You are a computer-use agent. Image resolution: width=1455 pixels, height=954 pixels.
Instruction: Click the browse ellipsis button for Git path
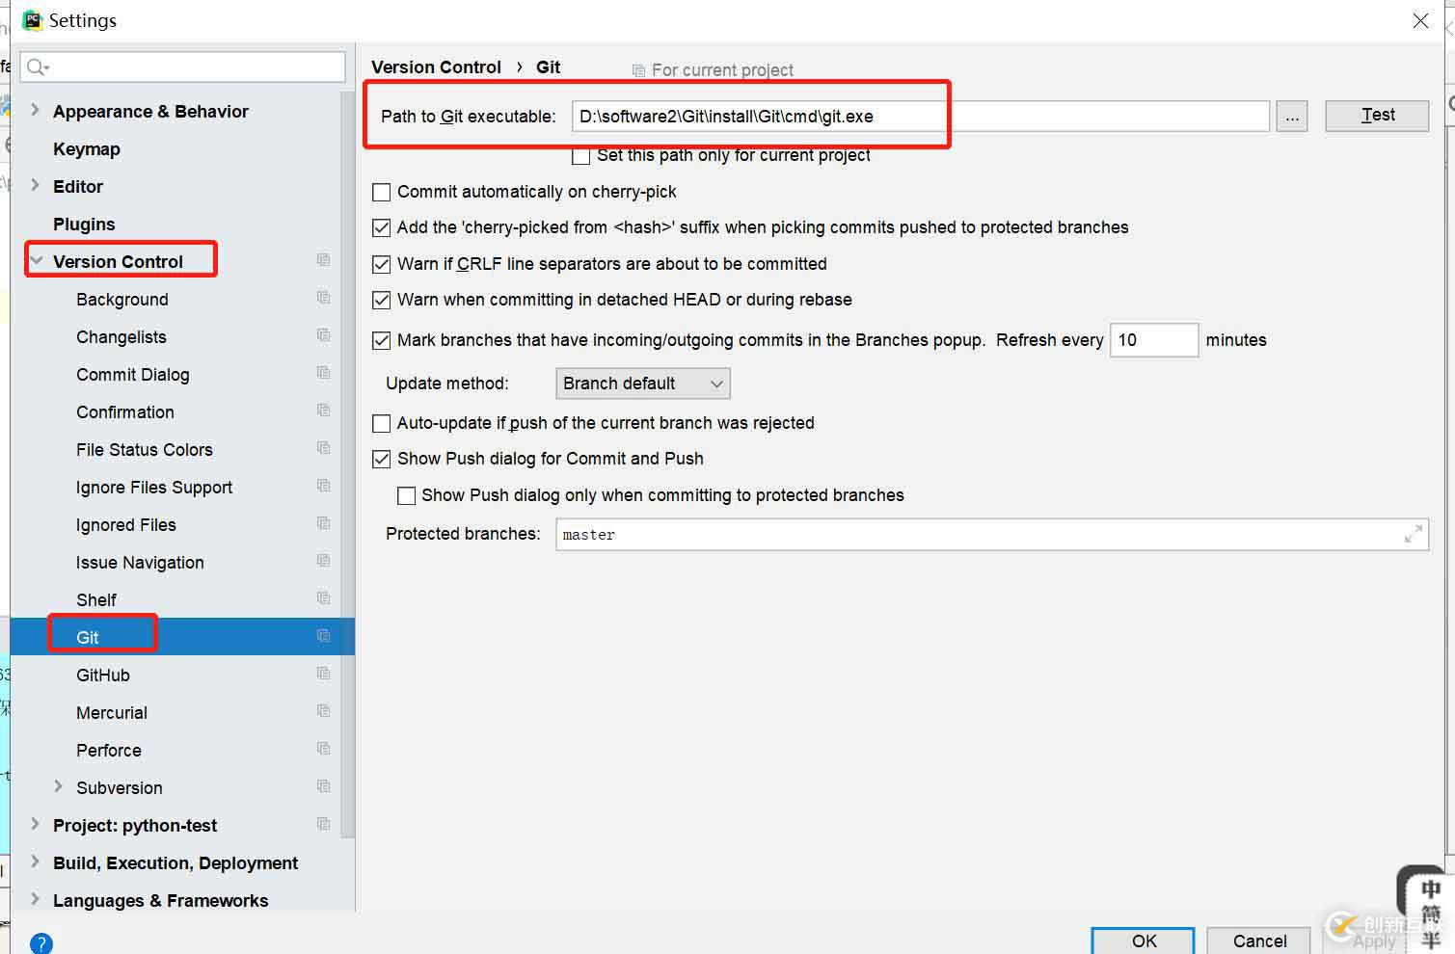(x=1291, y=117)
